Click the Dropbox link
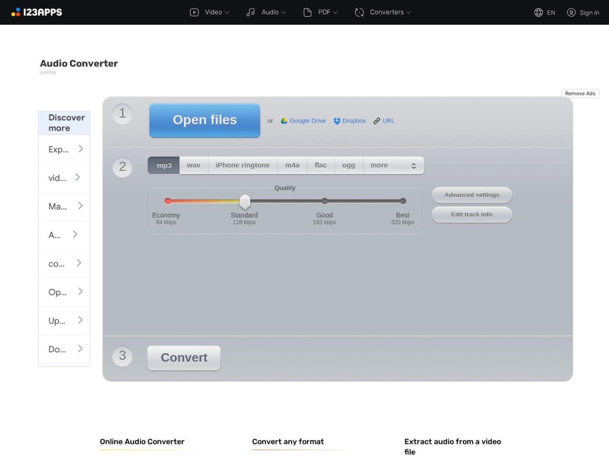Viewport: 609px width, 457px height. pos(354,121)
